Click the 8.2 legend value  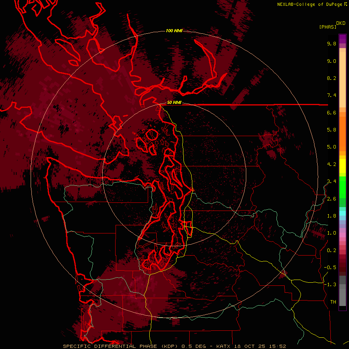pos(332,78)
